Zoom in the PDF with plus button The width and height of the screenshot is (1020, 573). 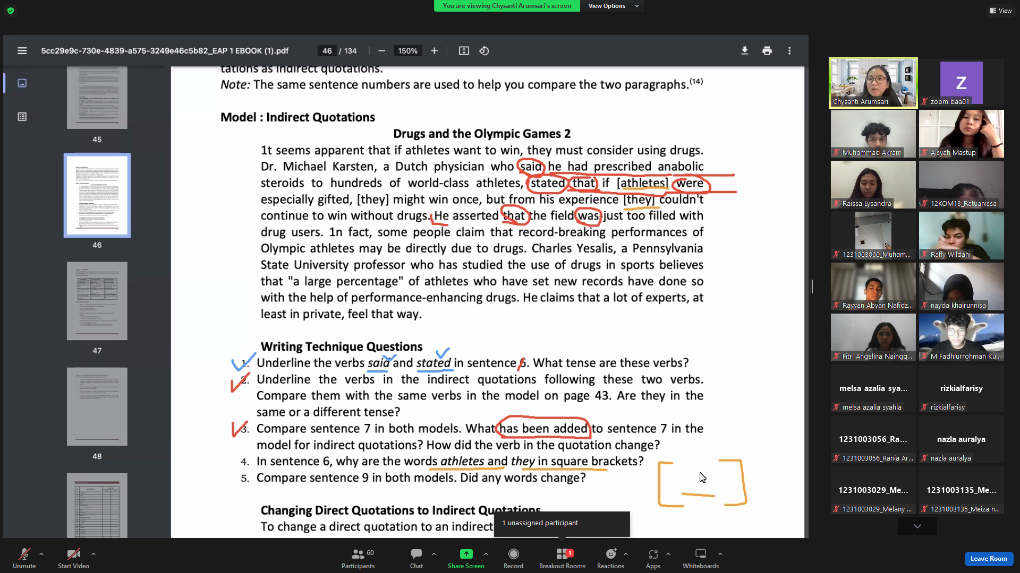click(434, 51)
